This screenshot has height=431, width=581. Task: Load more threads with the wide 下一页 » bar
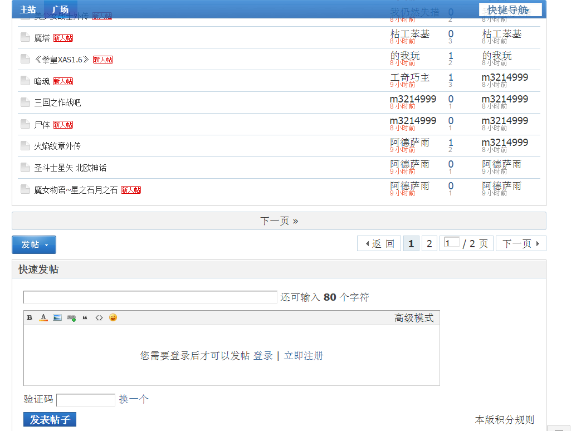point(279,221)
